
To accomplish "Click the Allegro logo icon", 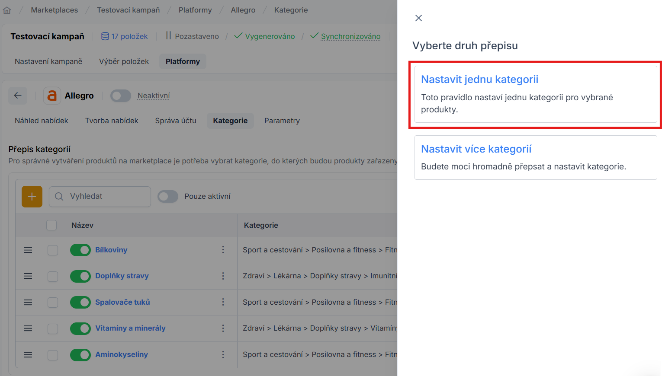I will 52,96.
